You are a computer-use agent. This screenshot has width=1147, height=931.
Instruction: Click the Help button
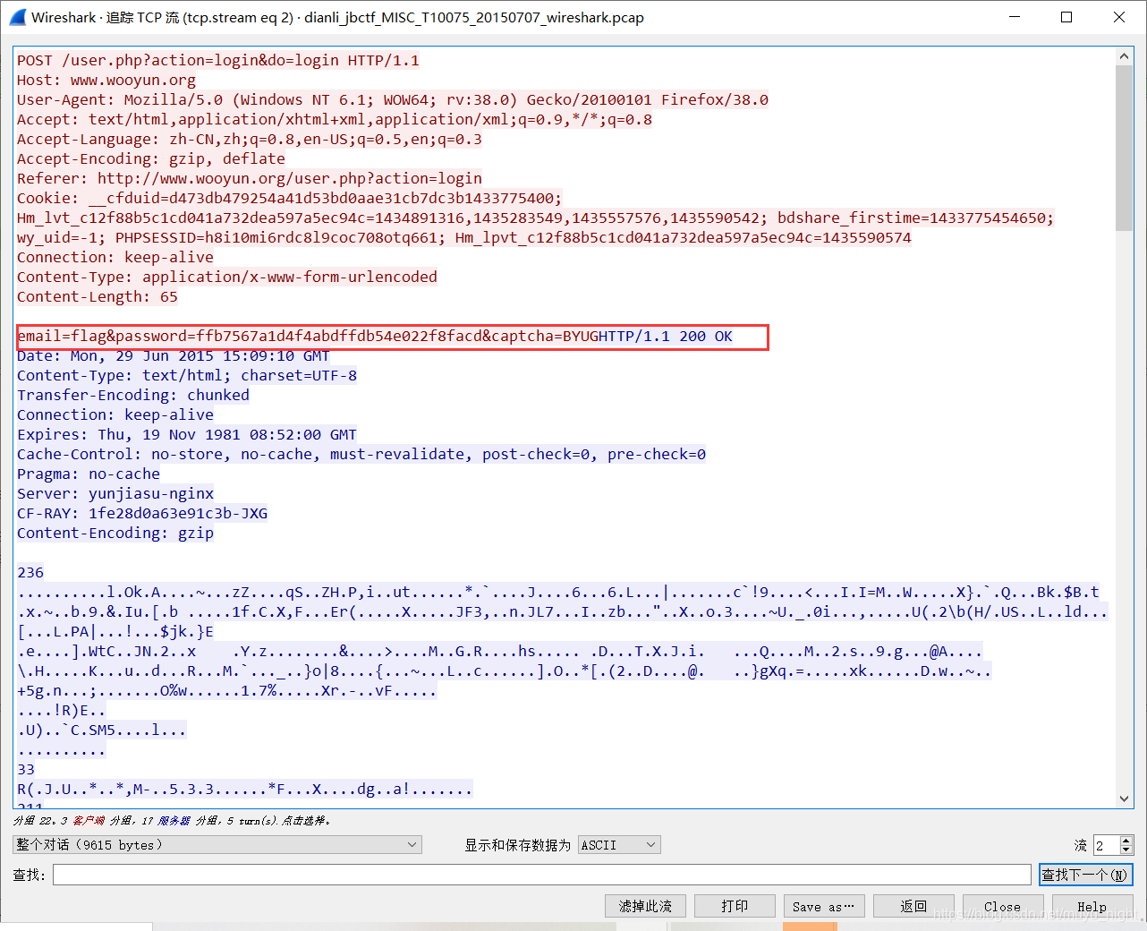pyautogui.click(x=1092, y=906)
